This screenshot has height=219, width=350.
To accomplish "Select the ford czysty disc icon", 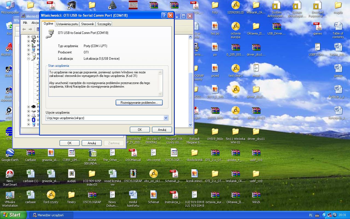I will coord(51,197).
